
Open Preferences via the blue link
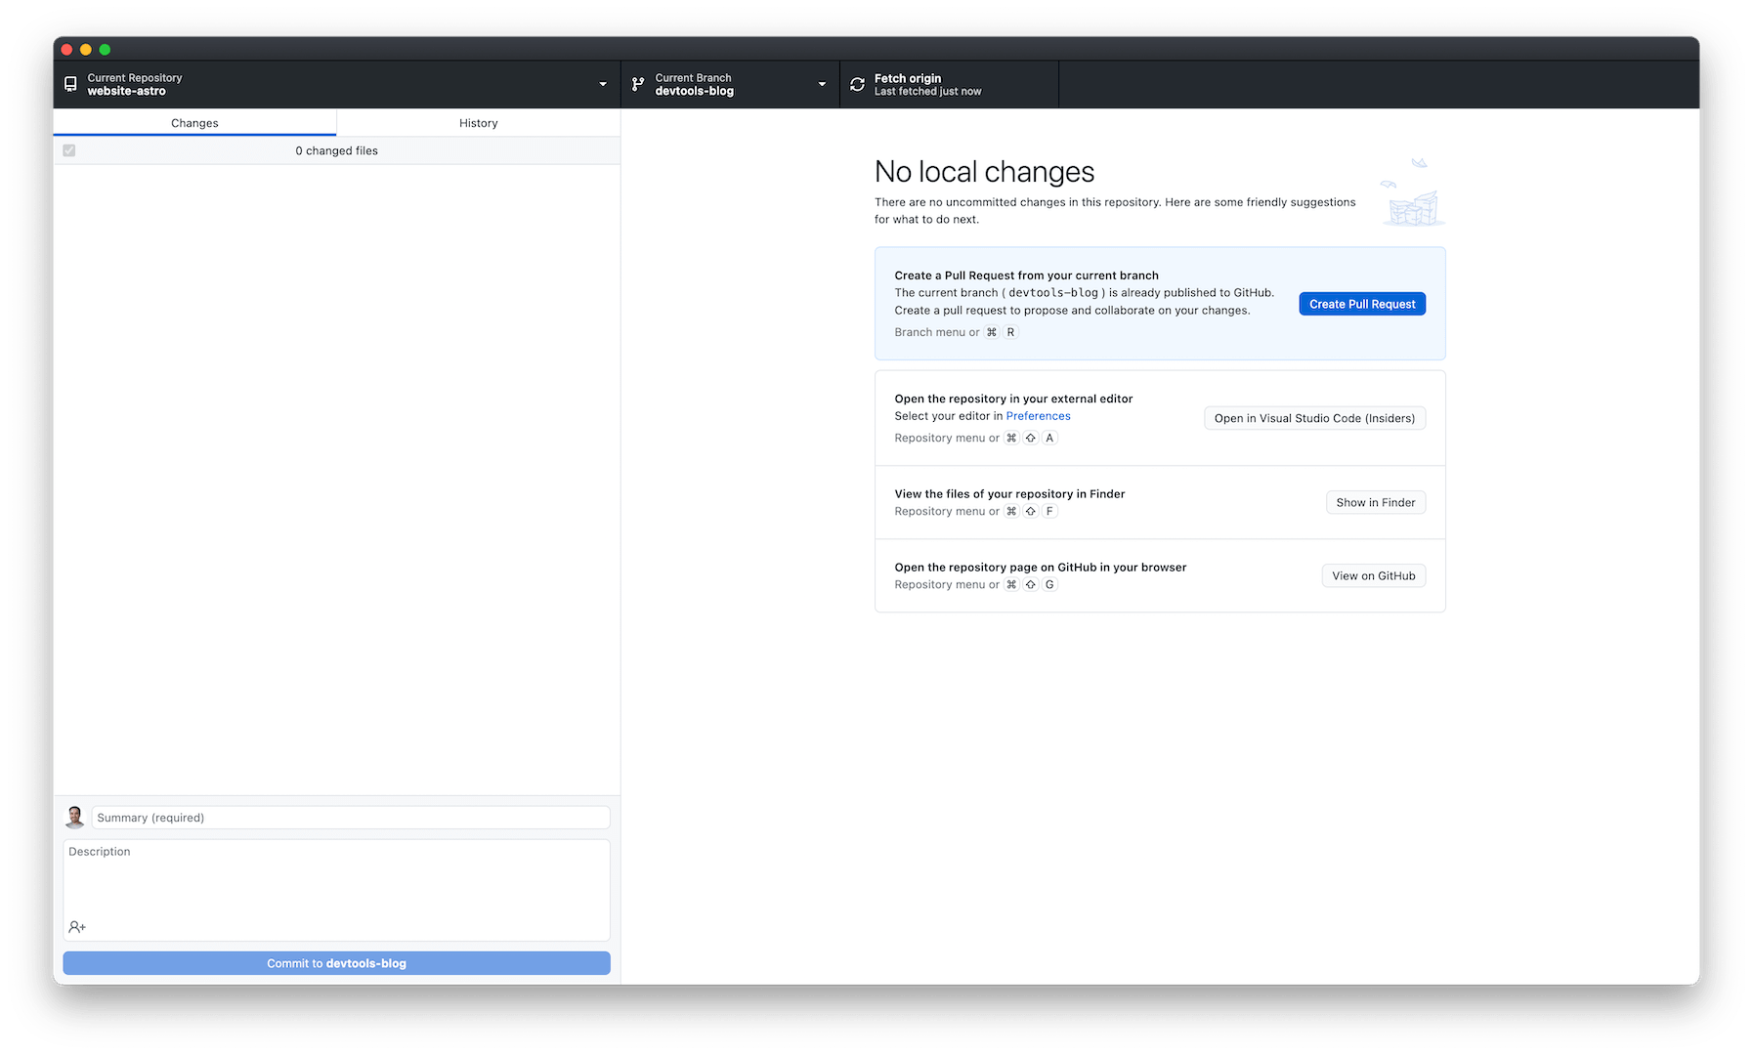click(1038, 415)
